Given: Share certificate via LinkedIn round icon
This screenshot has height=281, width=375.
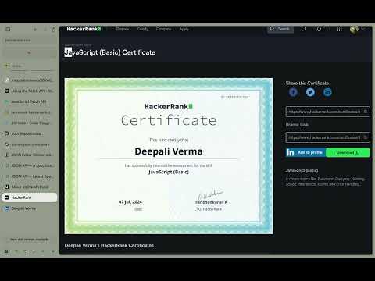Looking at the screenshot, I should point(327,92).
